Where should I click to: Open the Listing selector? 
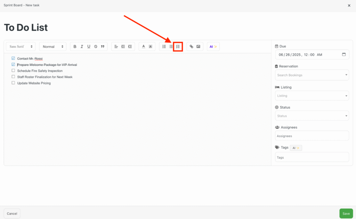point(312,95)
